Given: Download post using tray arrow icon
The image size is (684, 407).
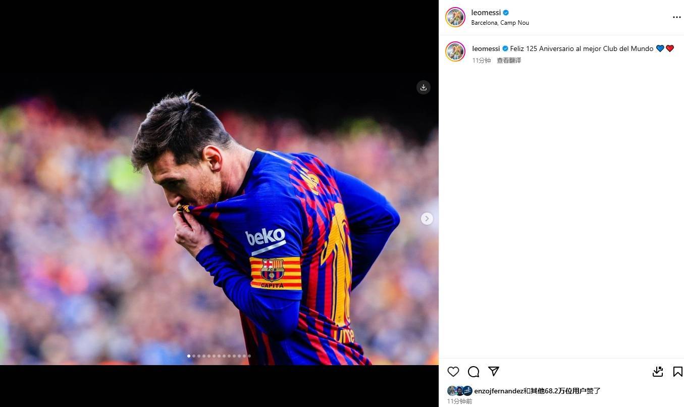Looking at the screenshot, I should tap(658, 372).
